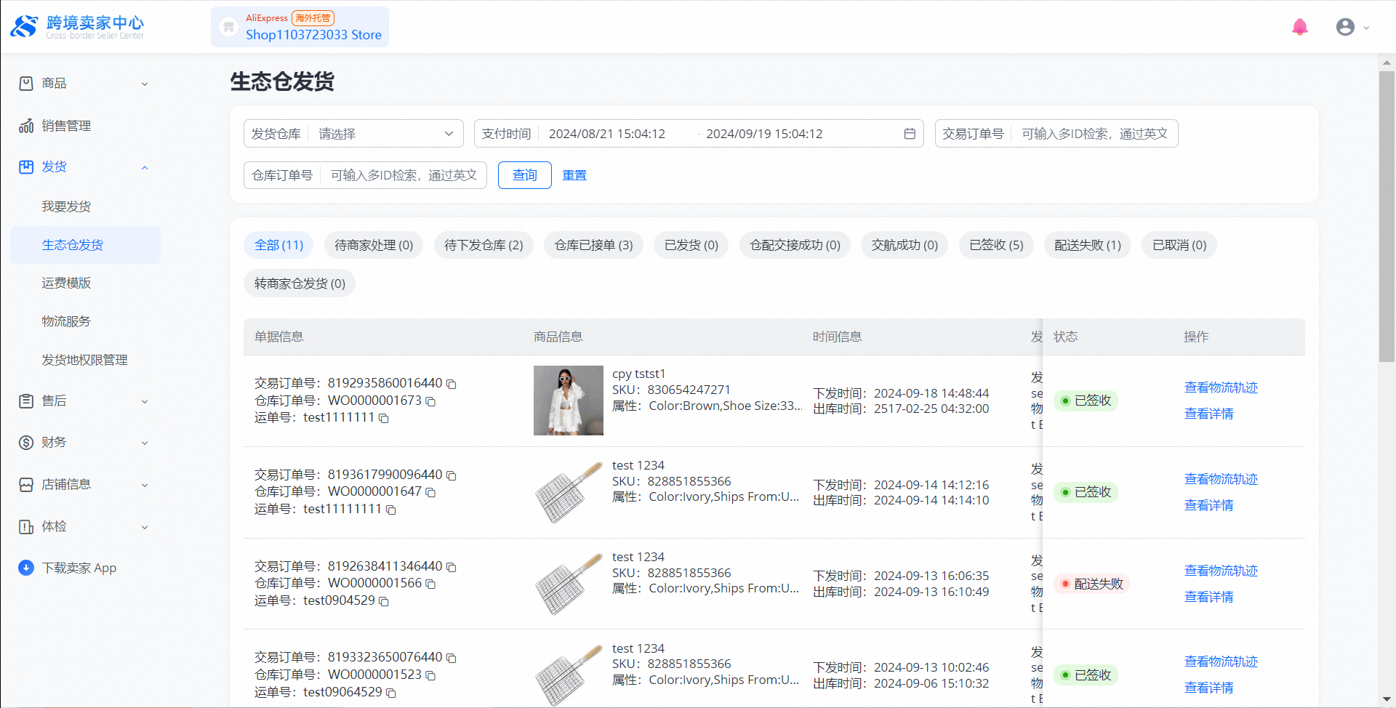Select the 配送失败 (1) tab
The width and height of the screenshot is (1396, 708).
pos(1088,245)
